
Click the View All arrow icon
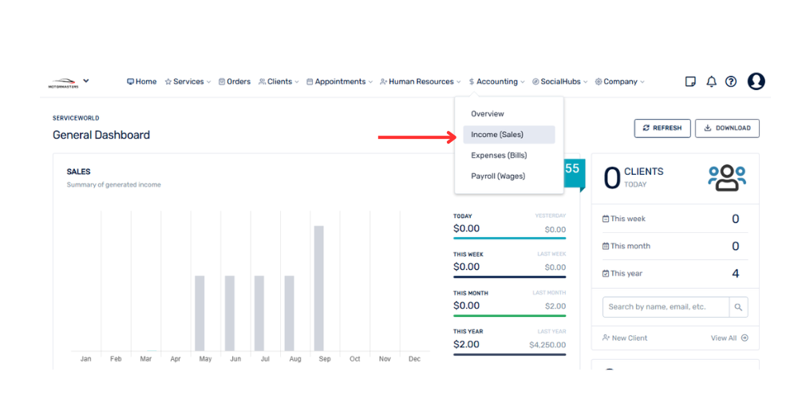pos(745,338)
